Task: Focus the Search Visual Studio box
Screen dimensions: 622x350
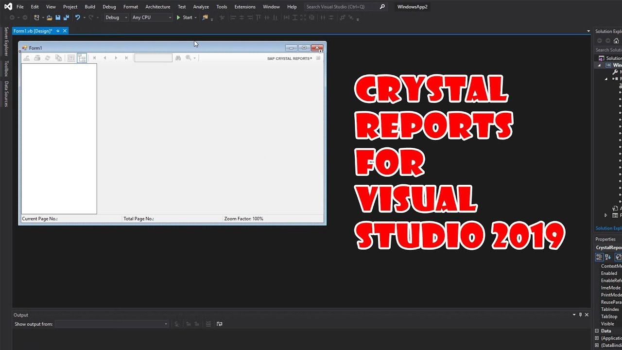Action: 345,7
